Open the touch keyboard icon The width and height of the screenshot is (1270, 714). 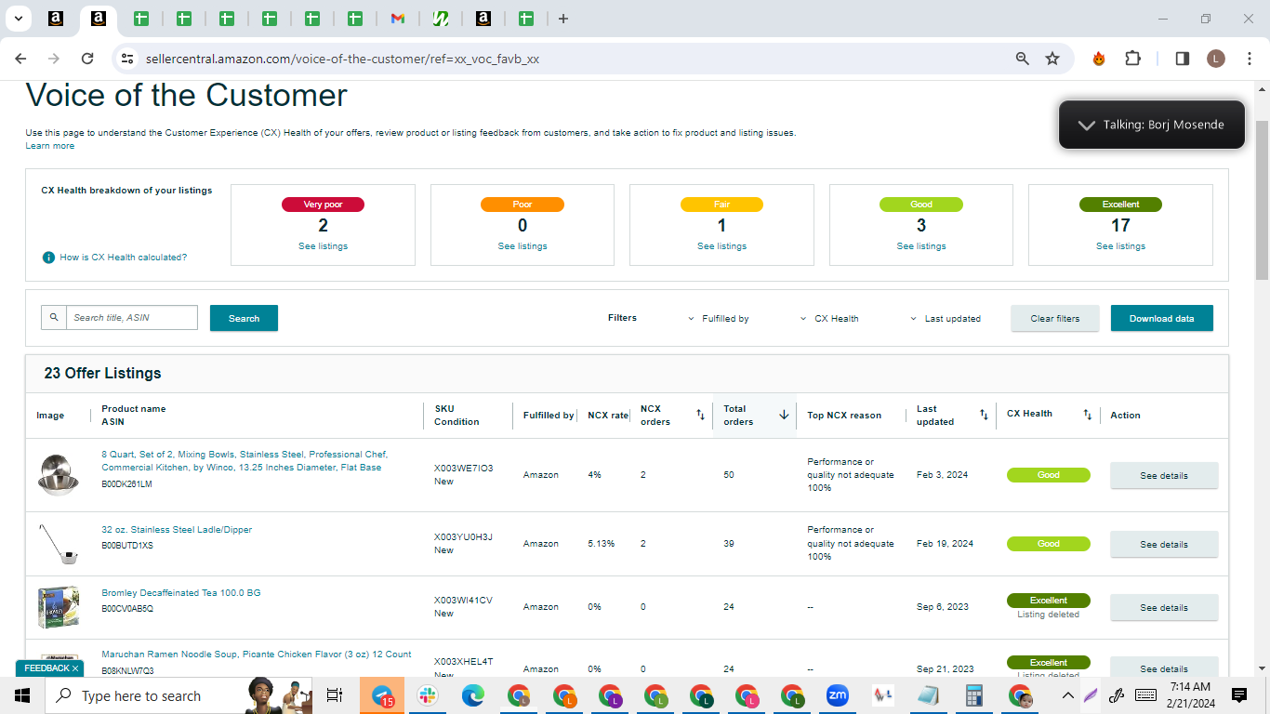point(1145,695)
